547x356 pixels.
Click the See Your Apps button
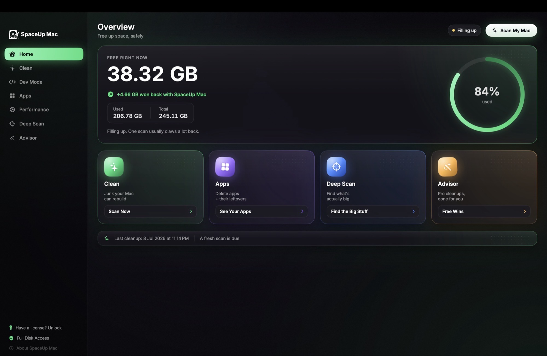click(261, 211)
